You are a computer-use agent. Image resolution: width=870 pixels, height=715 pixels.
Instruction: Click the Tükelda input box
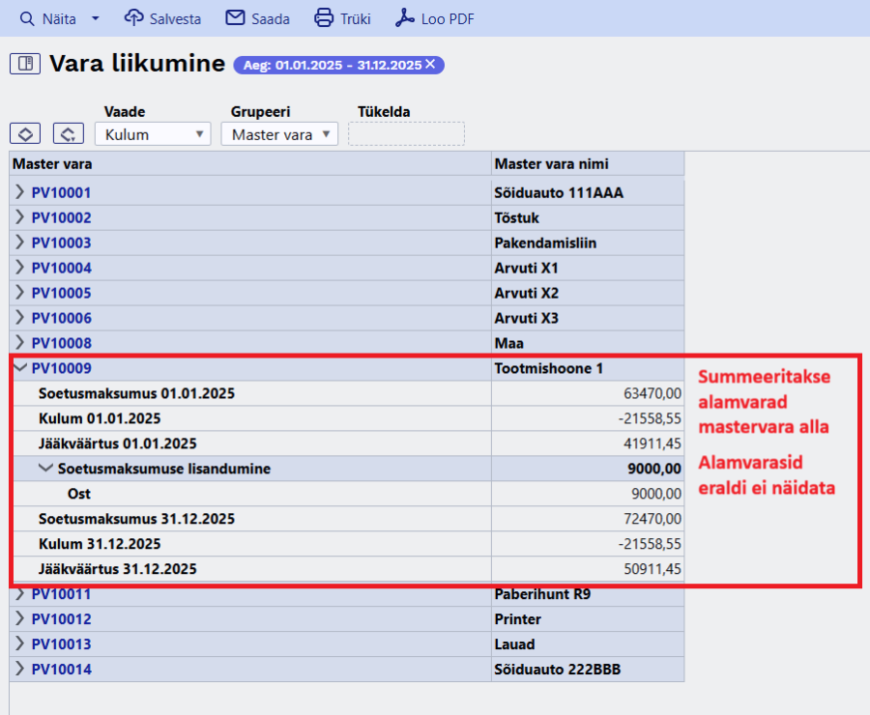tap(406, 134)
